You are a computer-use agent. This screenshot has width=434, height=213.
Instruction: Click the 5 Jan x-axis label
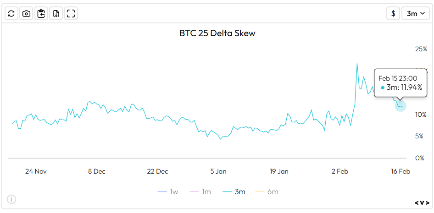tap(218, 171)
